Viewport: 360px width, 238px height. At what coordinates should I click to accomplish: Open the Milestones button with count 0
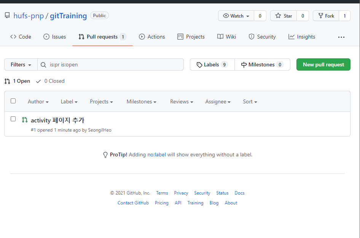(262, 64)
